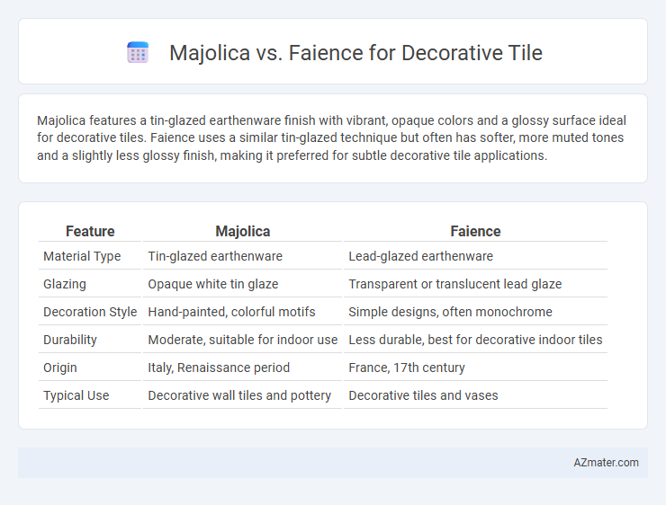Click 'Less durable, best for decorative indoor tiles'

point(475,340)
